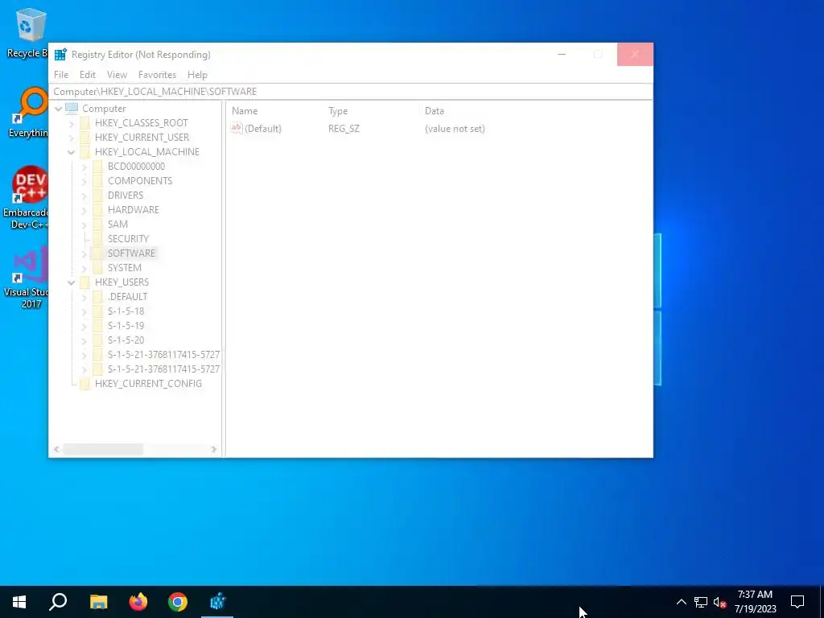Click the '(value not set)' data cell
Image resolution: width=824 pixels, height=618 pixels.
(x=455, y=129)
